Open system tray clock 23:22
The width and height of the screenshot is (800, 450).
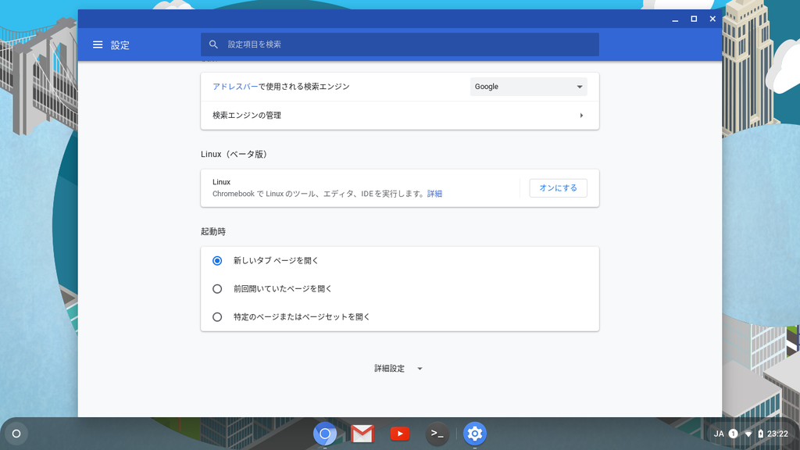coord(777,434)
